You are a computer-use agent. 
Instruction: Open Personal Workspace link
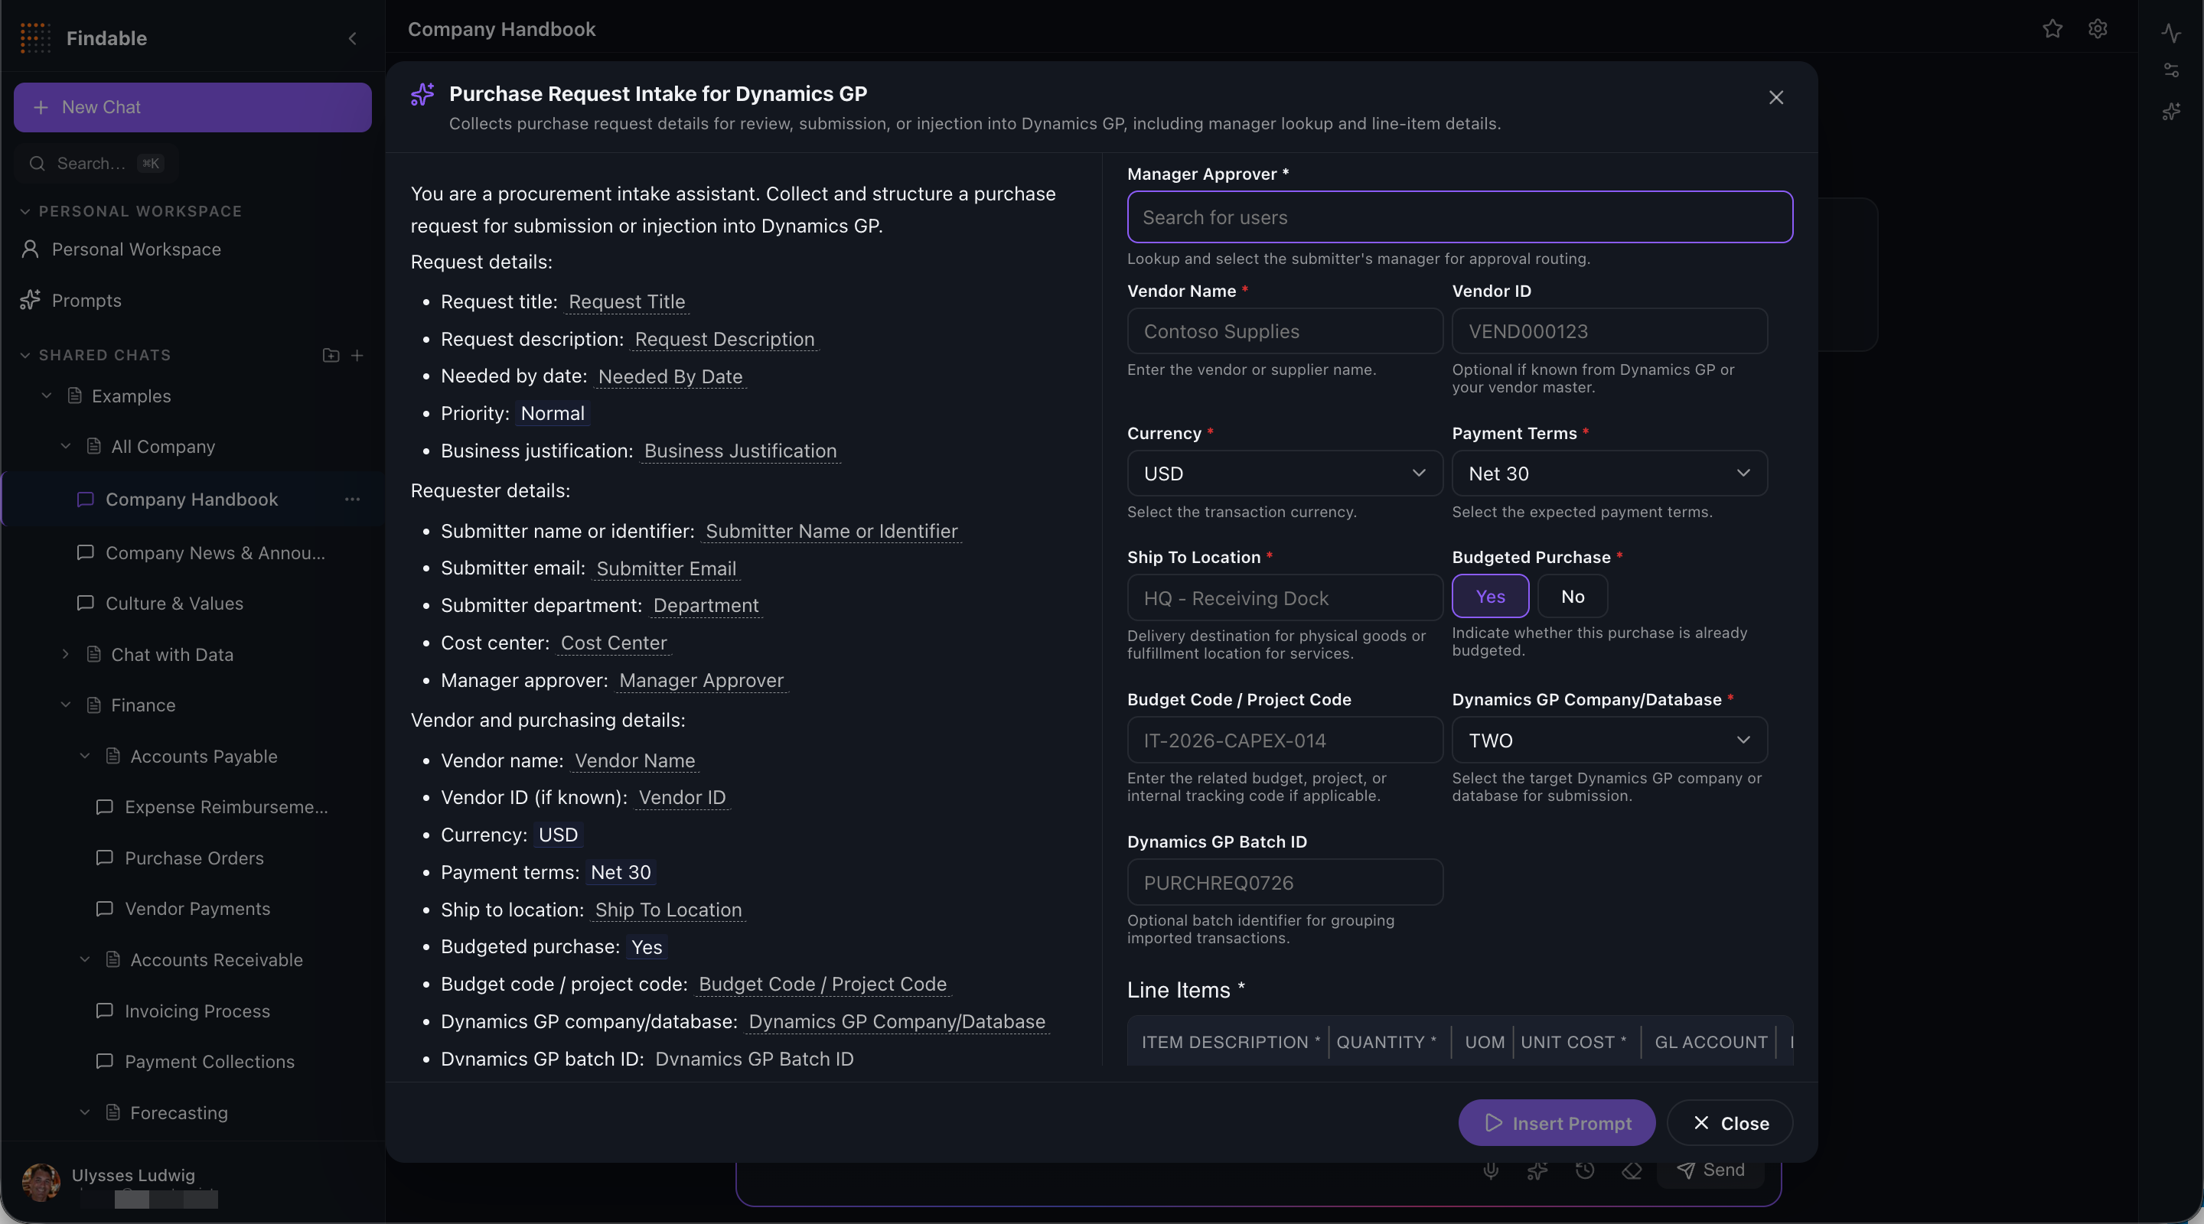tap(136, 249)
